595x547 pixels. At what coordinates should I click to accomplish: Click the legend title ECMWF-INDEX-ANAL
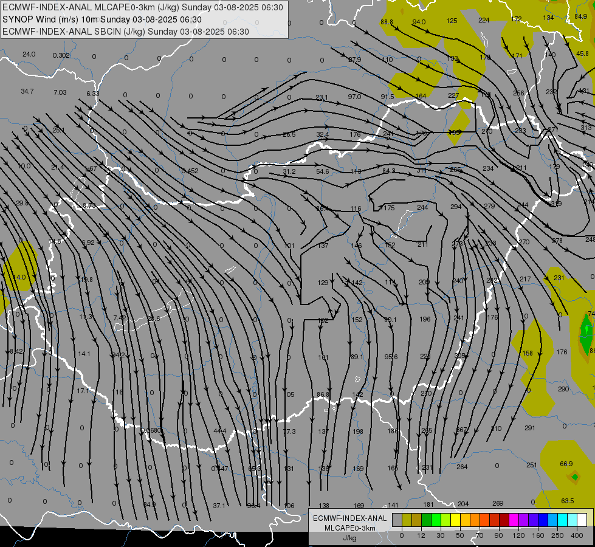(349, 518)
